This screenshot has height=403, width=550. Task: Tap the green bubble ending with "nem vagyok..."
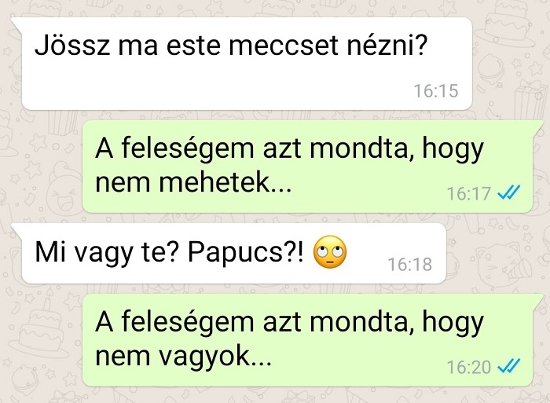click(x=308, y=340)
